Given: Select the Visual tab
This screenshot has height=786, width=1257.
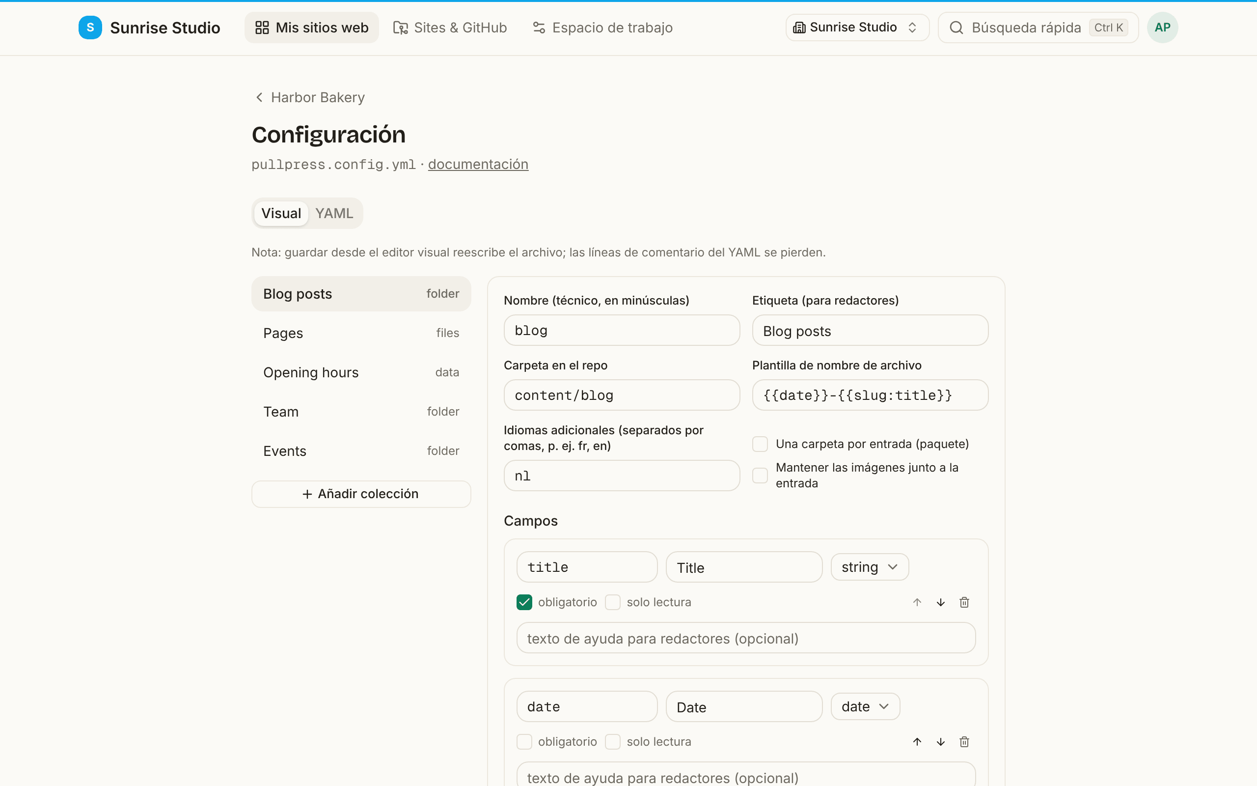Looking at the screenshot, I should [x=281, y=213].
